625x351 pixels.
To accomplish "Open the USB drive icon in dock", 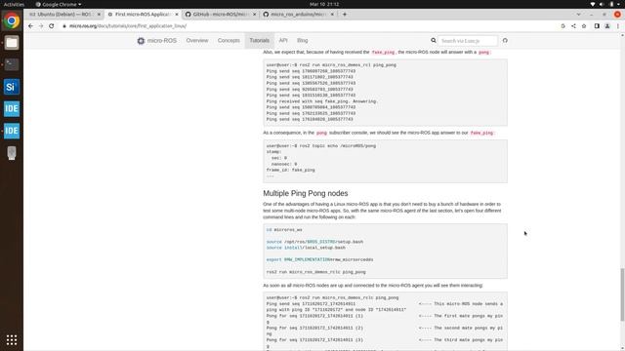I will (x=12, y=153).
